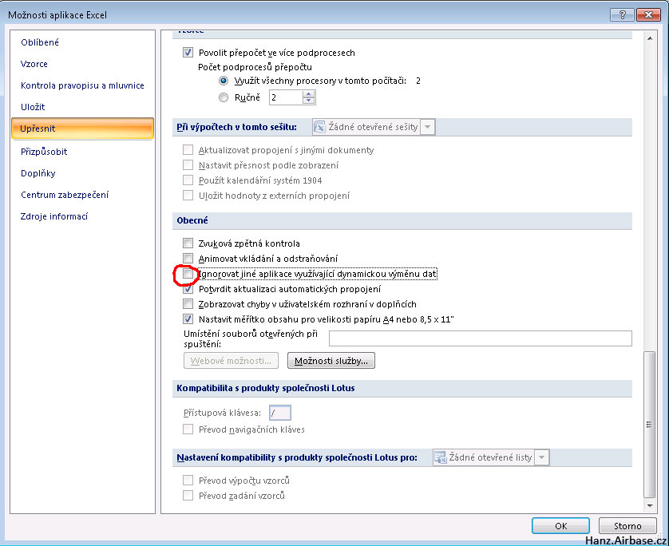Click the vertical scrollbar thumb
The height and width of the screenshot is (546, 669).
(x=649, y=425)
